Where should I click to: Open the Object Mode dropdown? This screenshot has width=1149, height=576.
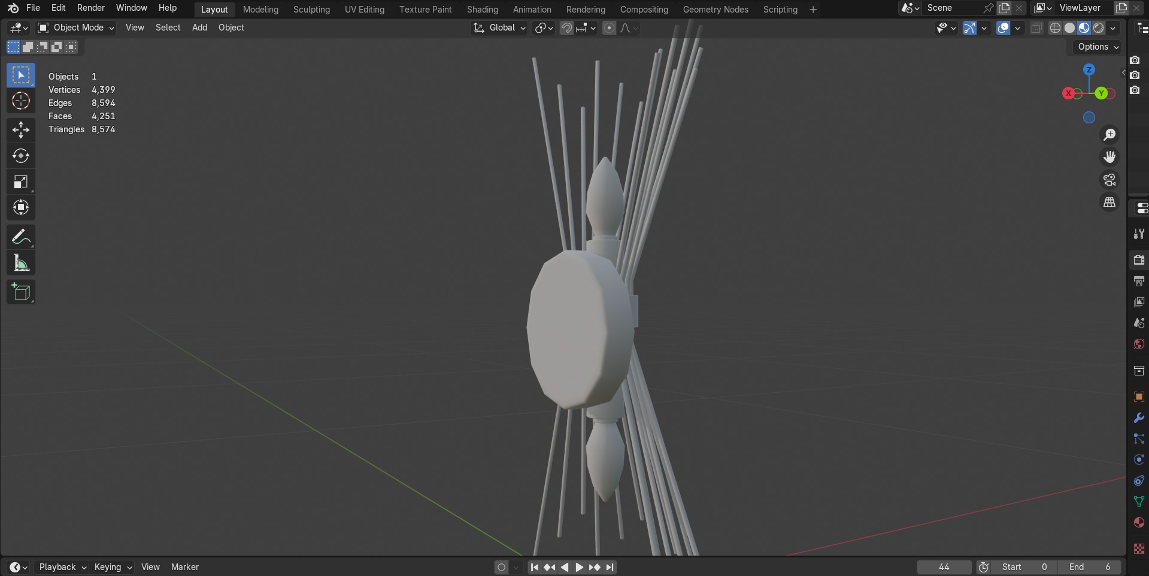pos(75,28)
